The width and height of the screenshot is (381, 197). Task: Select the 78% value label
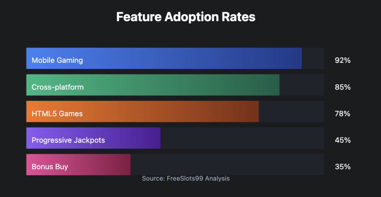(343, 113)
